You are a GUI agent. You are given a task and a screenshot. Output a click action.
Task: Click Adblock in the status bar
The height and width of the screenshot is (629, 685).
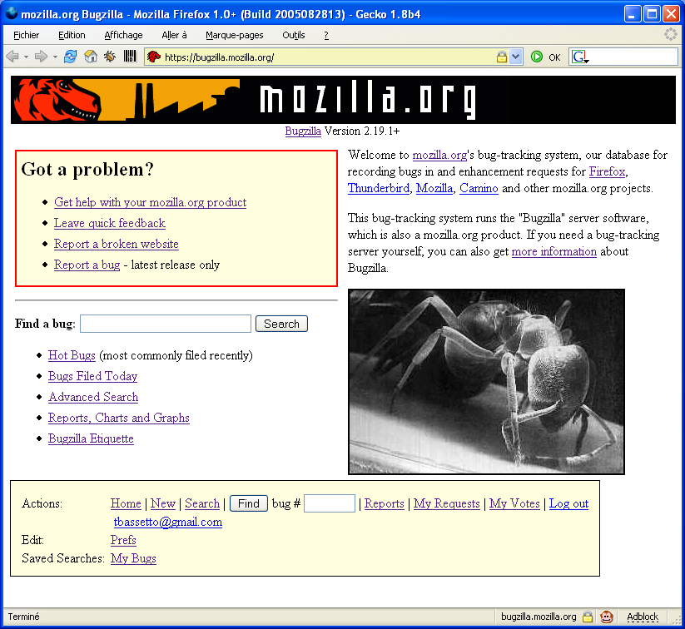643,617
